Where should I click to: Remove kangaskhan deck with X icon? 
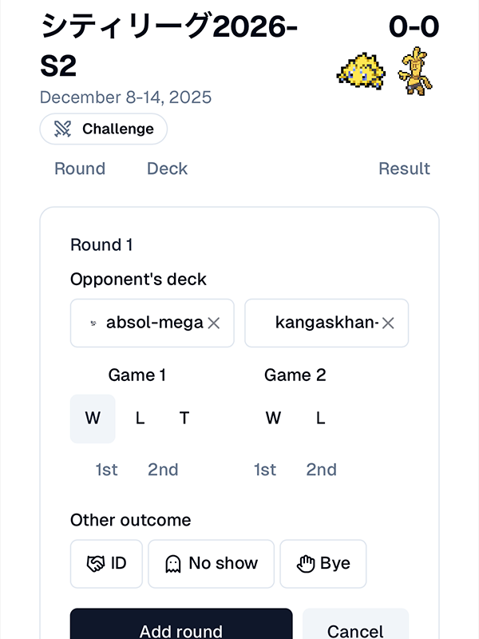point(388,323)
